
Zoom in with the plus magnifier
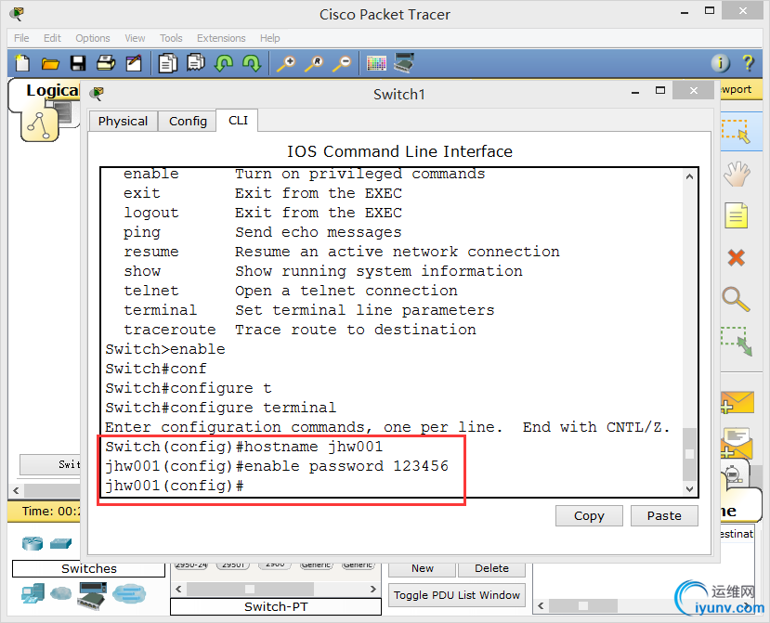(286, 64)
